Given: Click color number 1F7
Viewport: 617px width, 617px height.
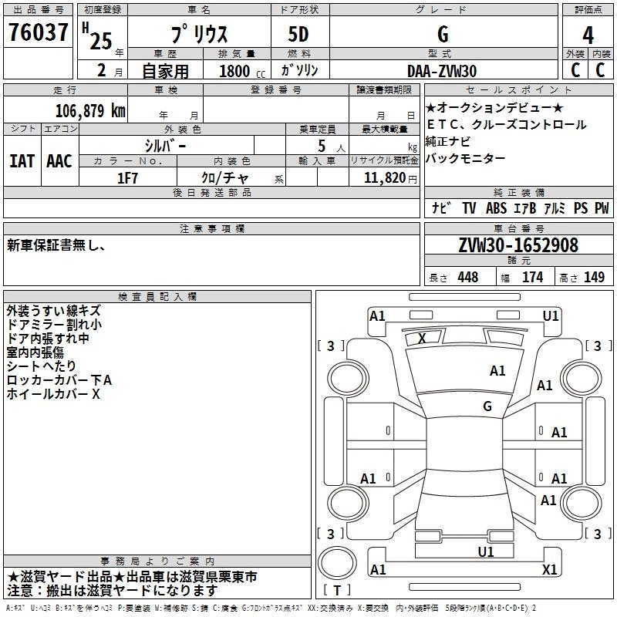Looking at the screenshot, I should 127,178.
